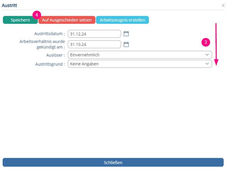This screenshot has width=226, height=169.
Task: Click the pink downward arrow annotation
Action: pyautogui.click(x=216, y=44)
